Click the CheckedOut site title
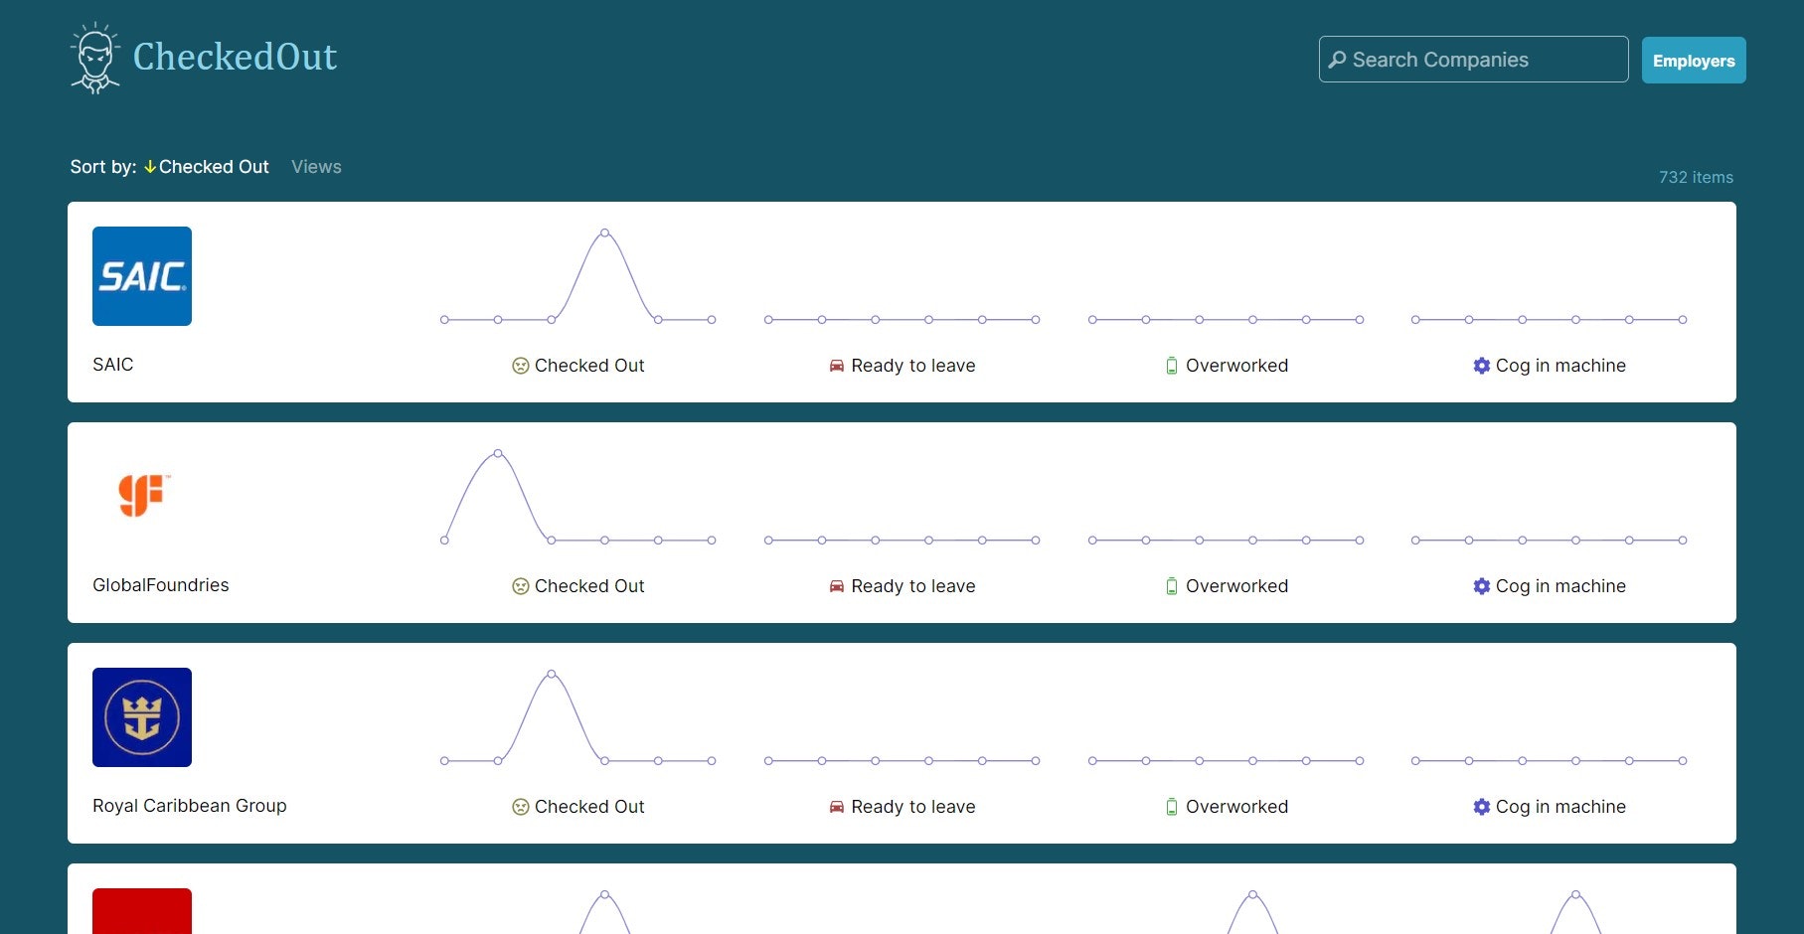Screen dimensions: 1804x934 pyautogui.click(x=235, y=57)
